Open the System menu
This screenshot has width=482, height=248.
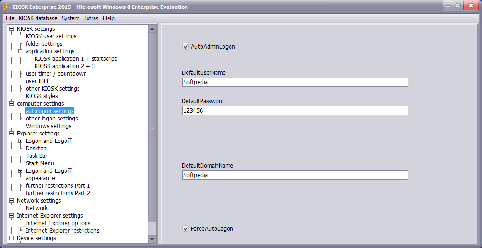(x=71, y=18)
